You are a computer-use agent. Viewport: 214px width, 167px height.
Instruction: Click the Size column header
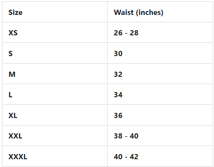click(x=16, y=13)
